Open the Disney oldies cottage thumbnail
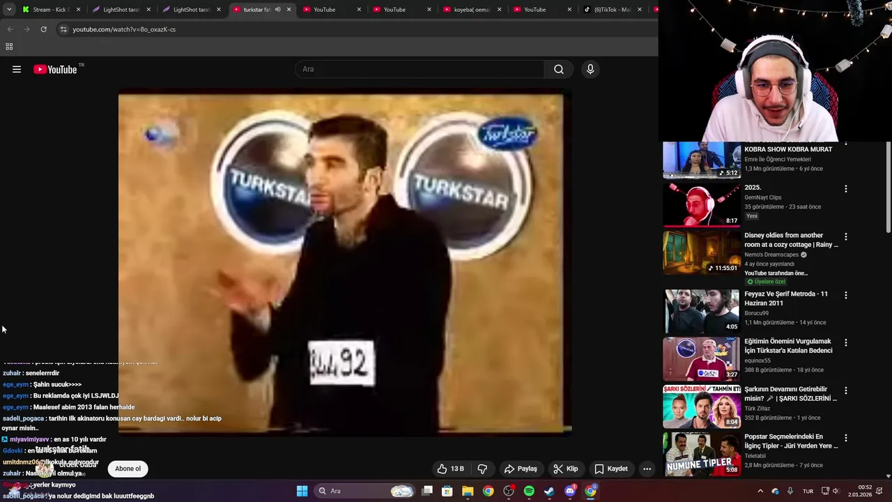 (701, 252)
